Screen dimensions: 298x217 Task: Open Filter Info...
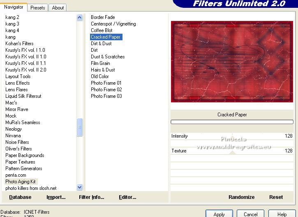(x=91, y=197)
